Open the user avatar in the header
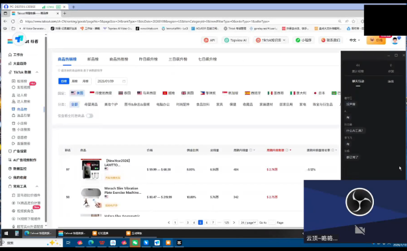Image resolution: width=407 pixels, height=251 pixels. (395, 40)
